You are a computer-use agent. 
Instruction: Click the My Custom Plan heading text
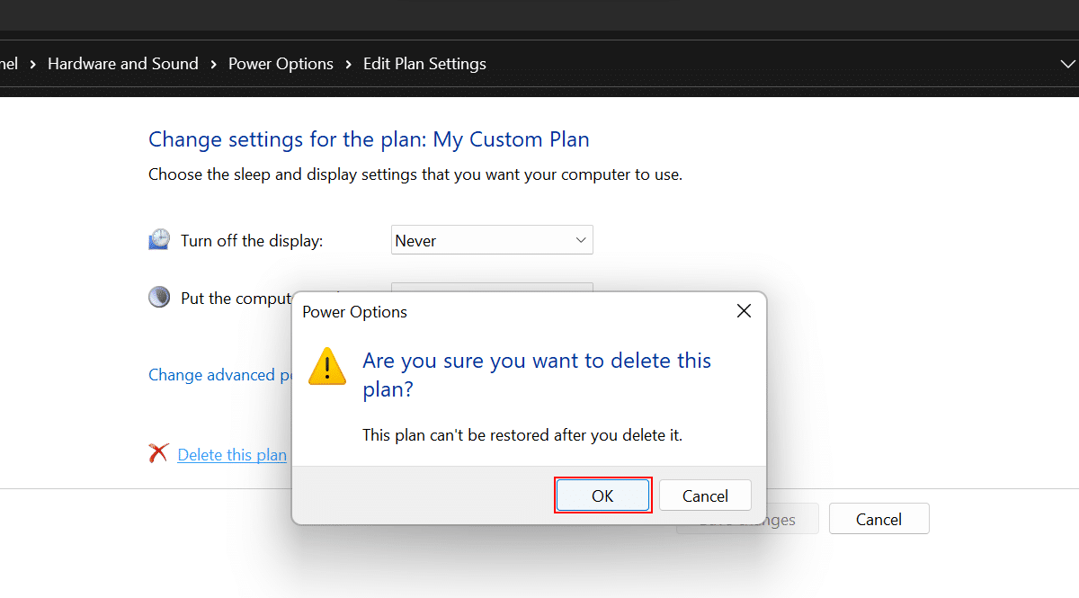tap(511, 139)
